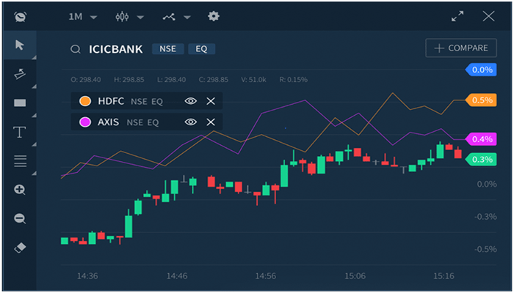
Task: Click the candlestick chart type icon
Action: [x=122, y=17]
